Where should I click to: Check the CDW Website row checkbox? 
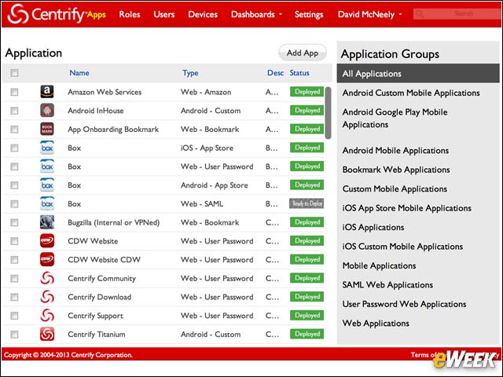tap(14, 241)
